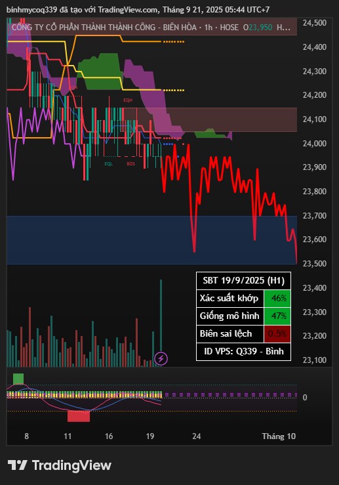Select the 24 date on time axis

pos(197,436)
